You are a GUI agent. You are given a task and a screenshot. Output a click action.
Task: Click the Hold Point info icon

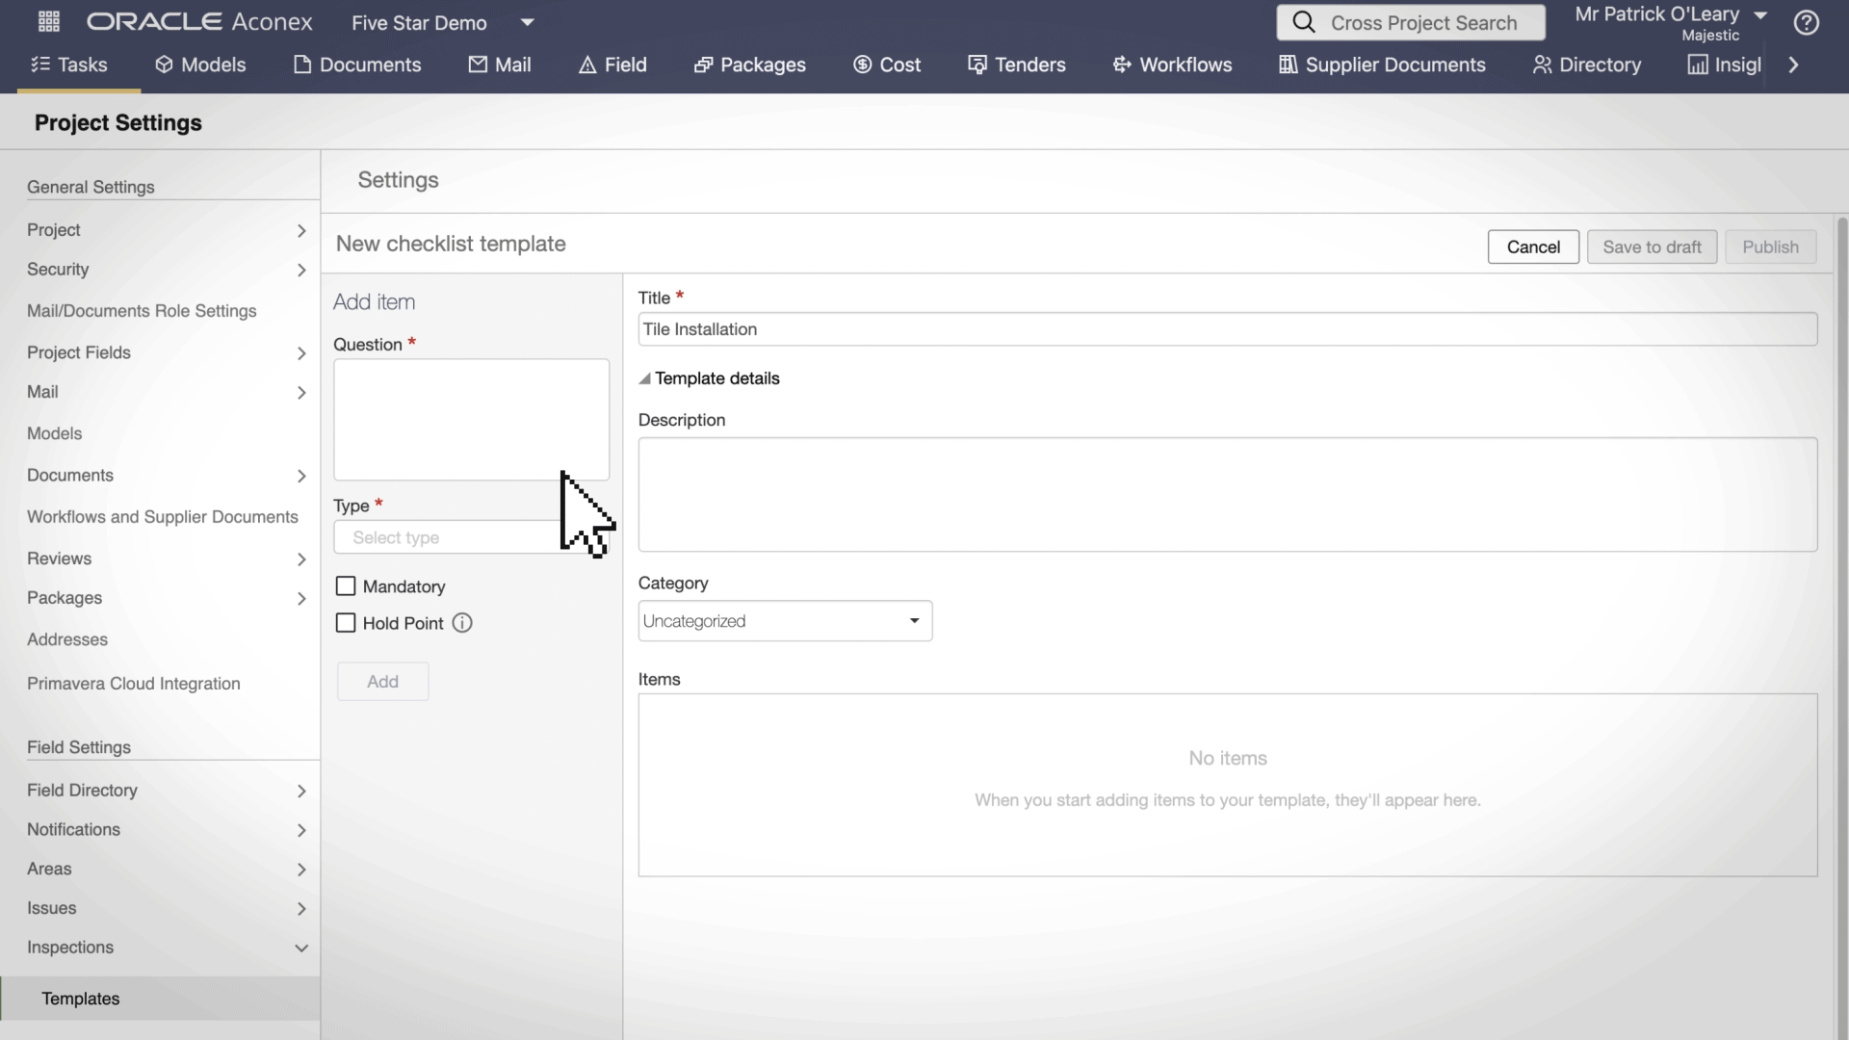[462, 623]
